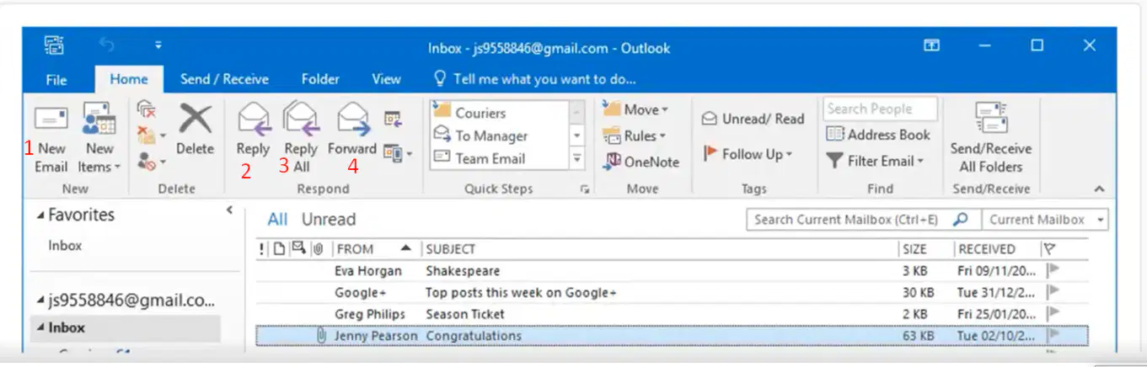Open the Clean Up dropdown

tap(152, 135)
